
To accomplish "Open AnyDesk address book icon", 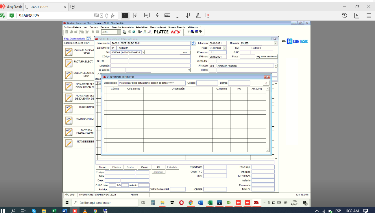I will (357, 15).
